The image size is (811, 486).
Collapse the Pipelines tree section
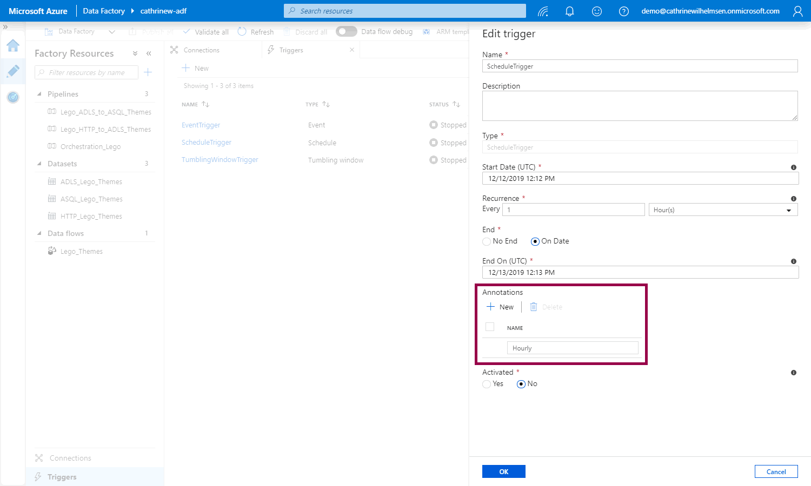pos(39,94)
